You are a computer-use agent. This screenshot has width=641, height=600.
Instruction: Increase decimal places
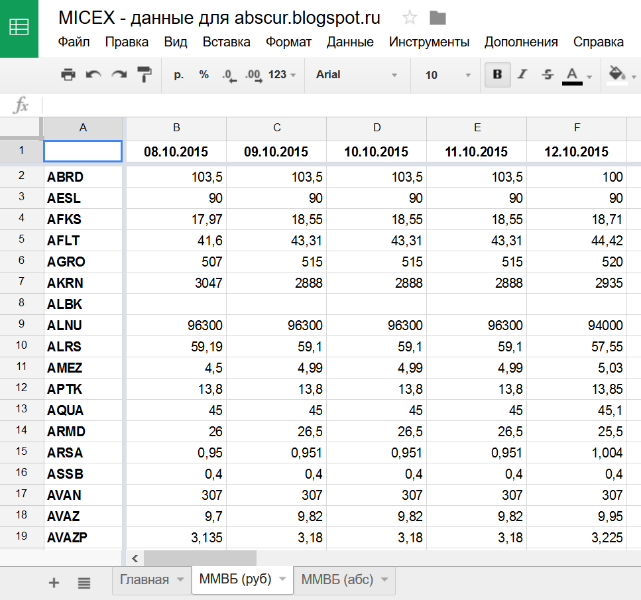click(253, 76)
